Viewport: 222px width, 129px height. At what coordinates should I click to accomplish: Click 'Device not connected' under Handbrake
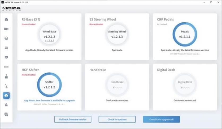click(x=117, y=101)
